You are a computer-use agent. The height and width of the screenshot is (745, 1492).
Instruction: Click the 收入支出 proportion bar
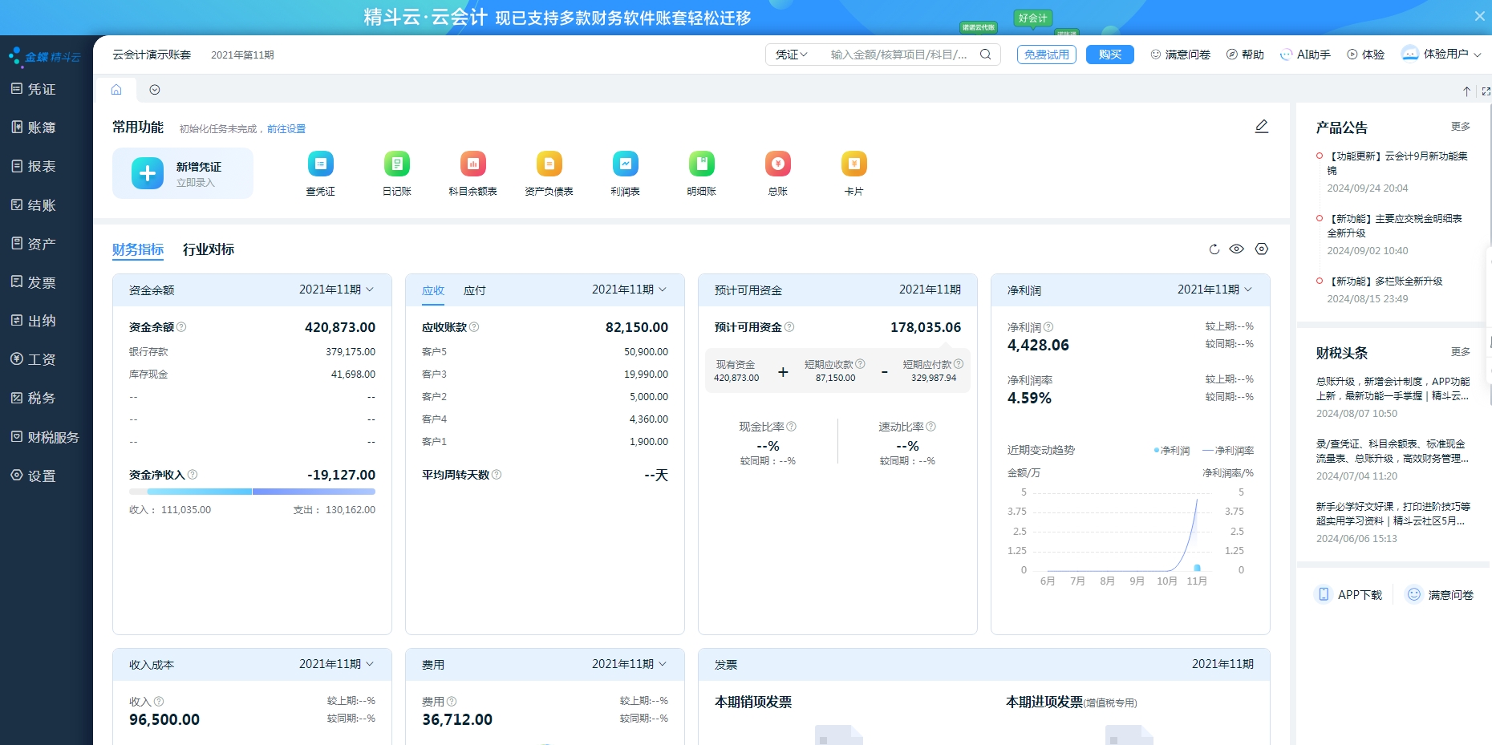[251, 491]
